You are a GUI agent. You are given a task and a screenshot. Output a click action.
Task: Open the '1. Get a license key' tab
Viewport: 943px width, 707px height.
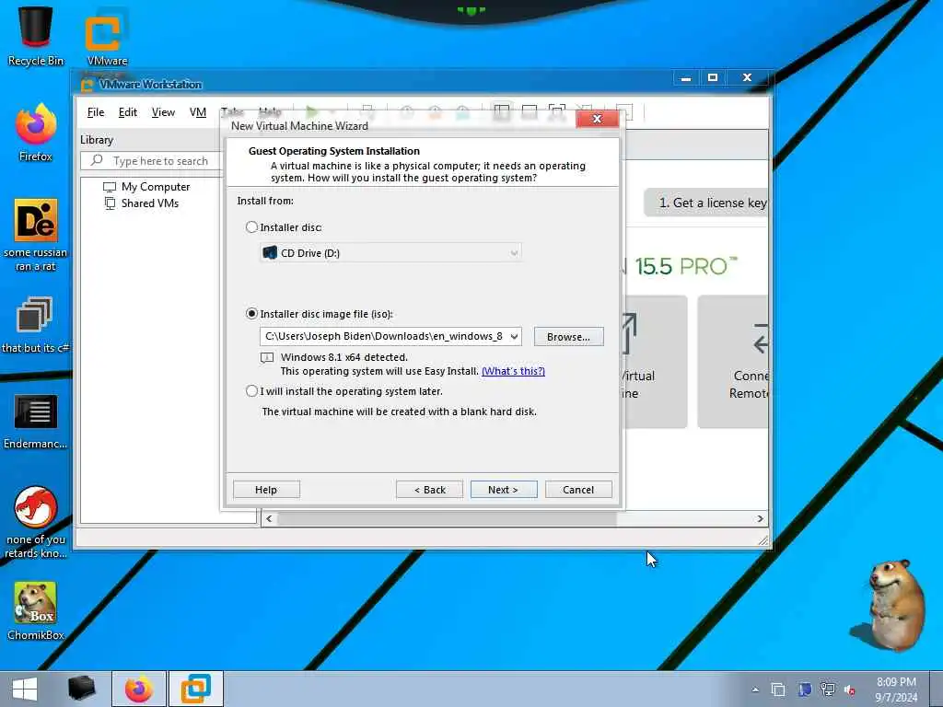(706, 203)
